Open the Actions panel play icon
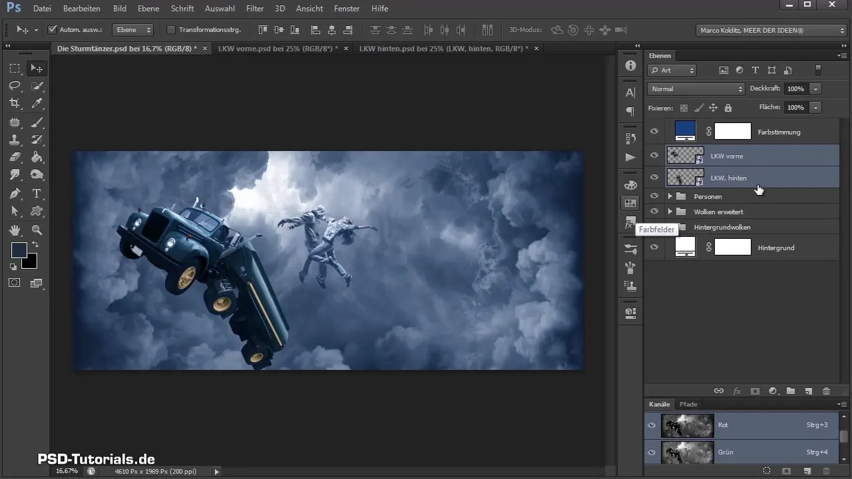The image size is (852, 479). click(630, 157)
